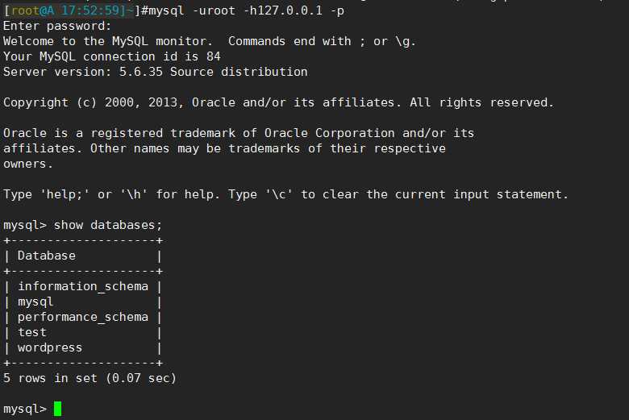Click the Enter password: line
The width and height of the screenshot is (629, 420).
tap(57, 26)
